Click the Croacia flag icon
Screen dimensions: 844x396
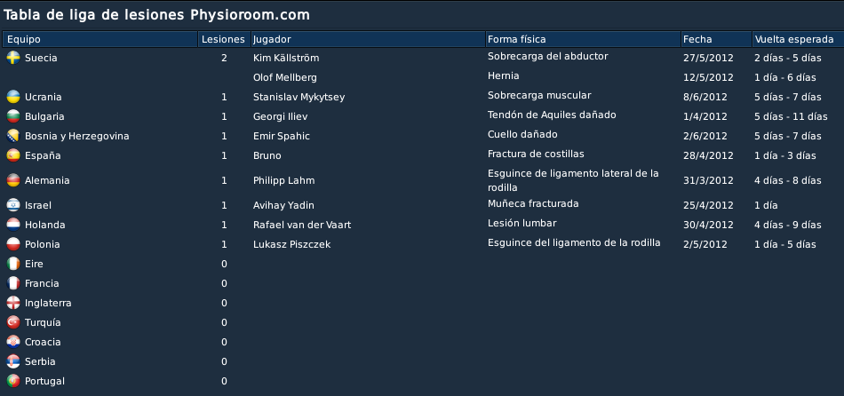tap(13, 342)
